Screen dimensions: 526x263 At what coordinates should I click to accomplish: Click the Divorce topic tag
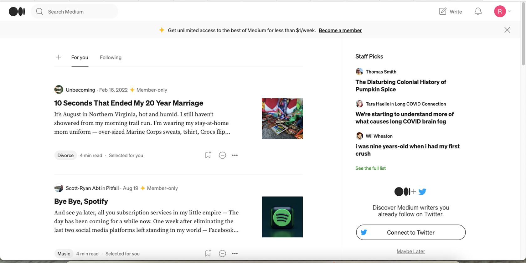65,155
